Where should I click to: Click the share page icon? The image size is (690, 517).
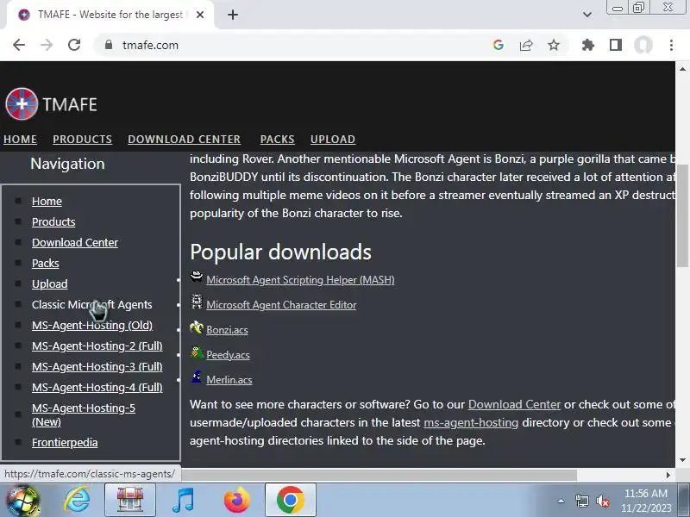point(526,45)
